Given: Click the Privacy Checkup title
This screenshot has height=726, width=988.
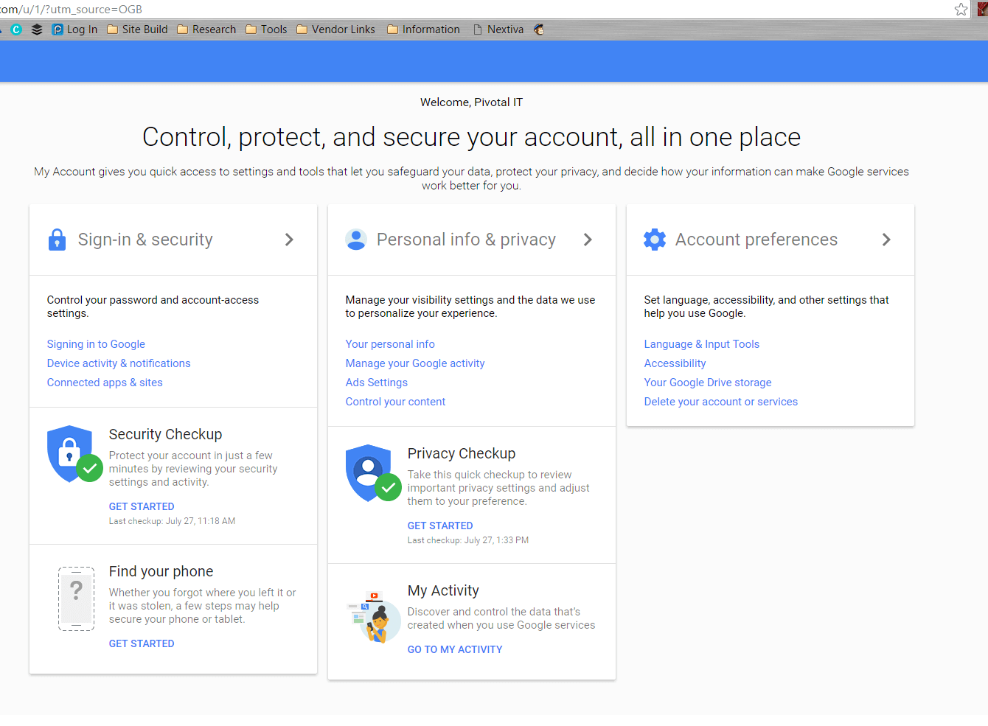Looking at the screenshot, I should point(462,453).
